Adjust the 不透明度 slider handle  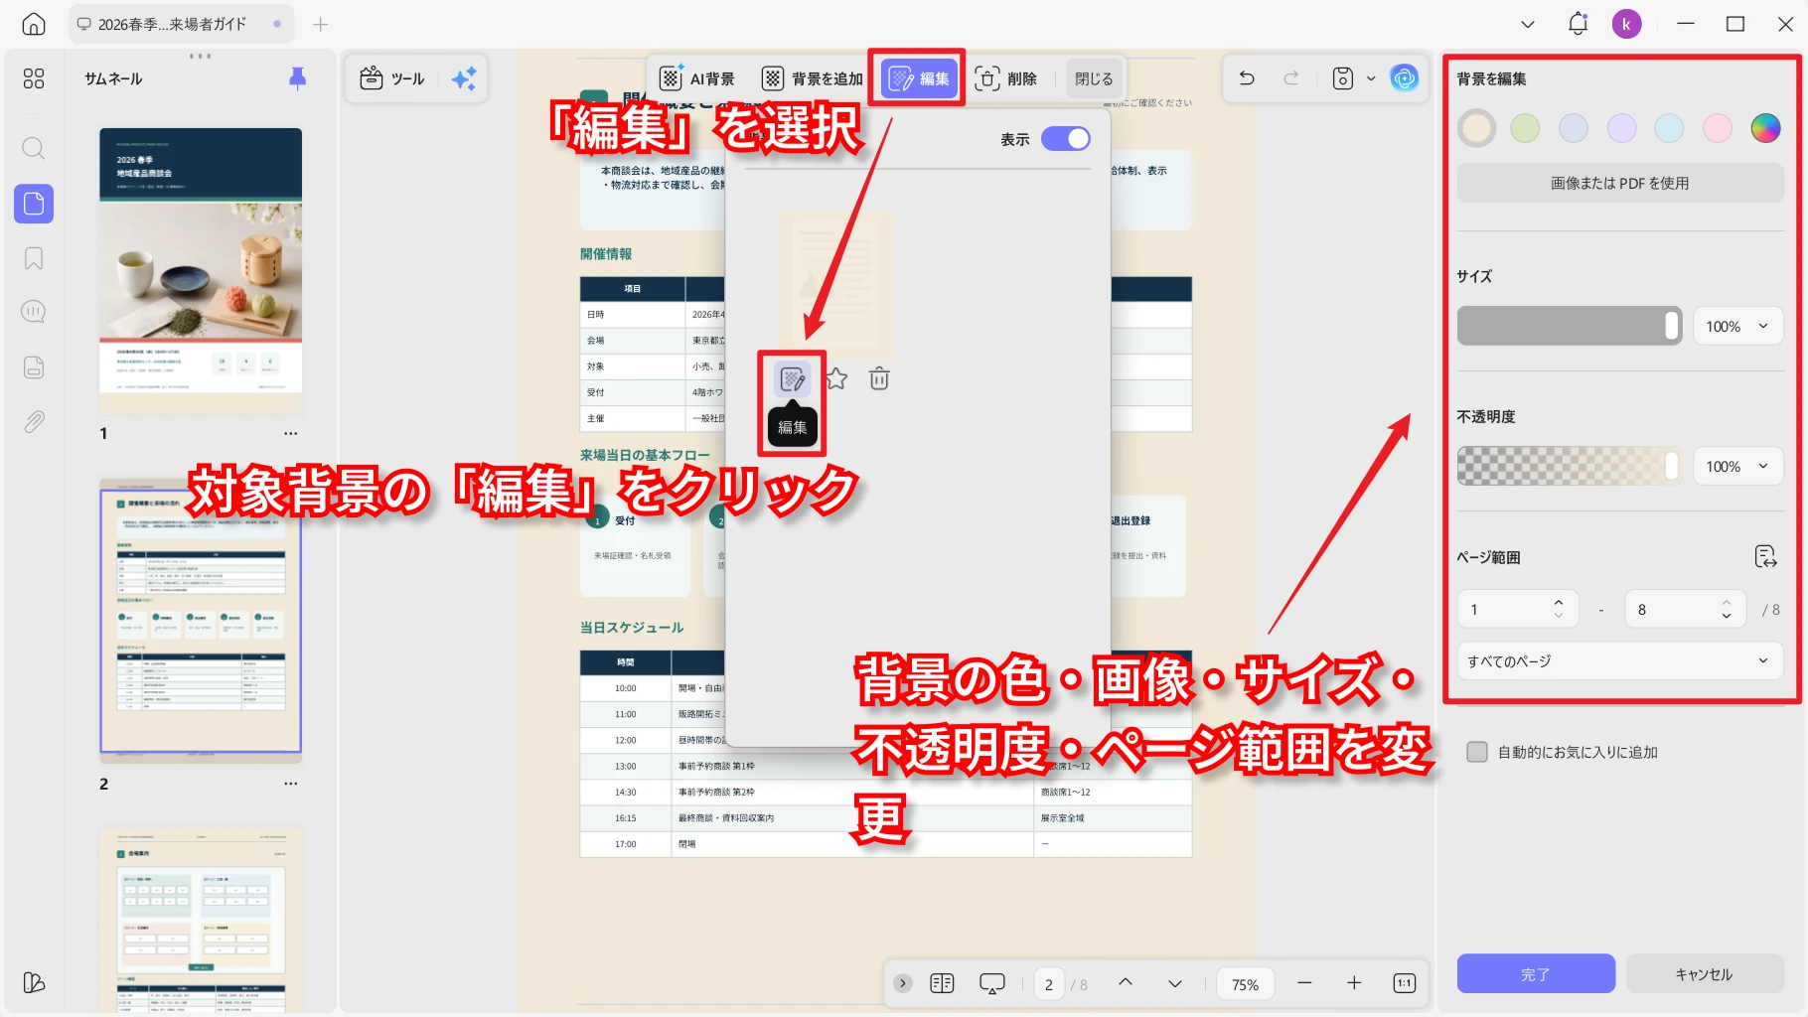click(x=1672, y=466)
